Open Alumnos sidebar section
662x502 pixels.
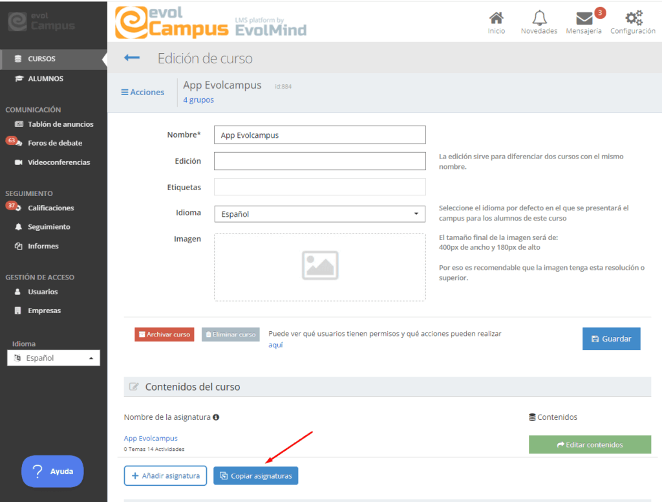45,79
